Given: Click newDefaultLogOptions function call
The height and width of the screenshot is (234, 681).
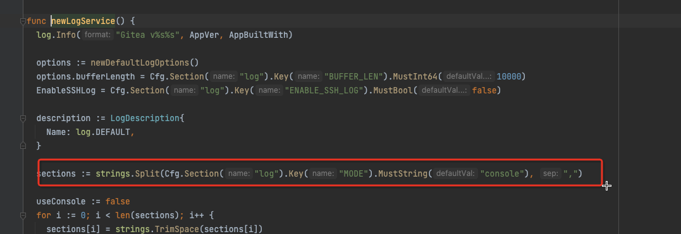Looking at the screenshot, I should click(x=140, y=62).
